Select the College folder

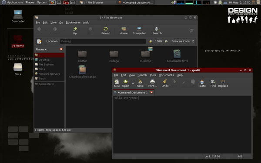(114, 57)
